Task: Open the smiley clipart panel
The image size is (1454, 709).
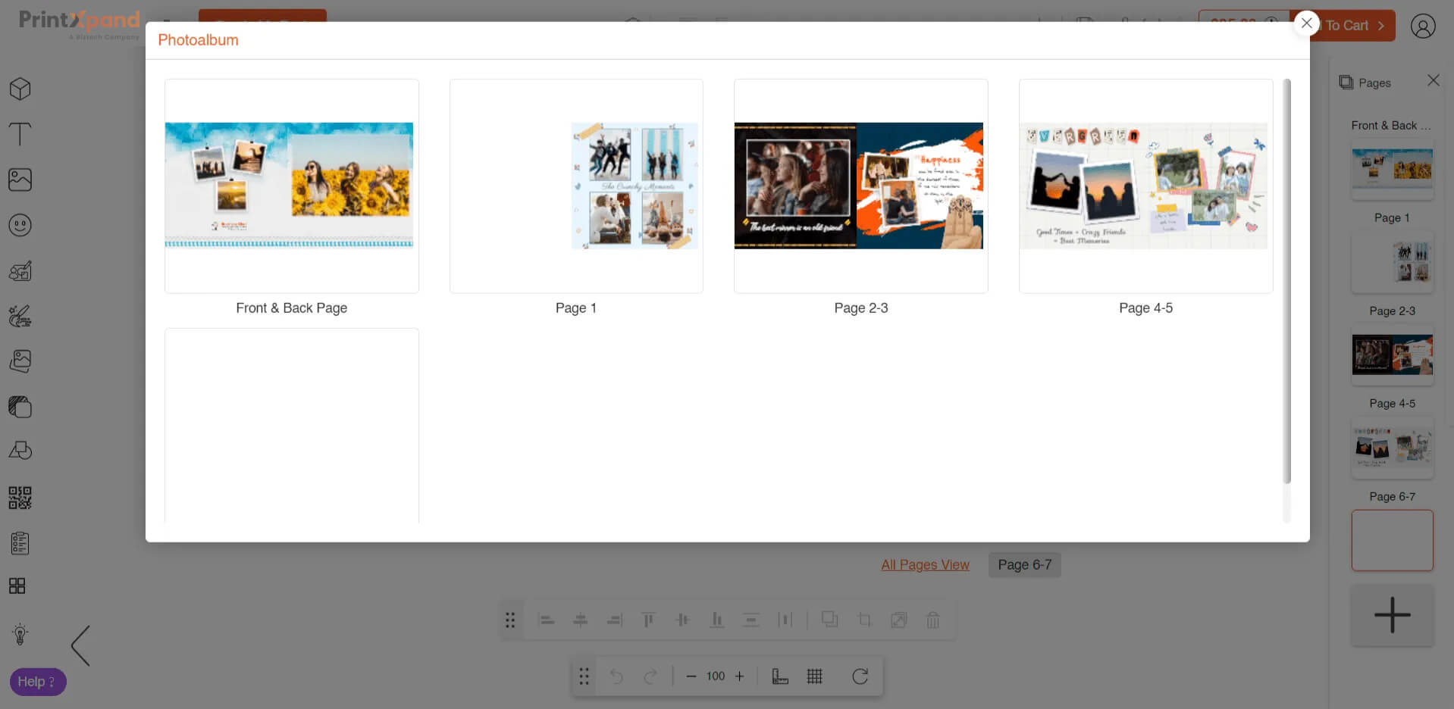Action: (20, 225)
